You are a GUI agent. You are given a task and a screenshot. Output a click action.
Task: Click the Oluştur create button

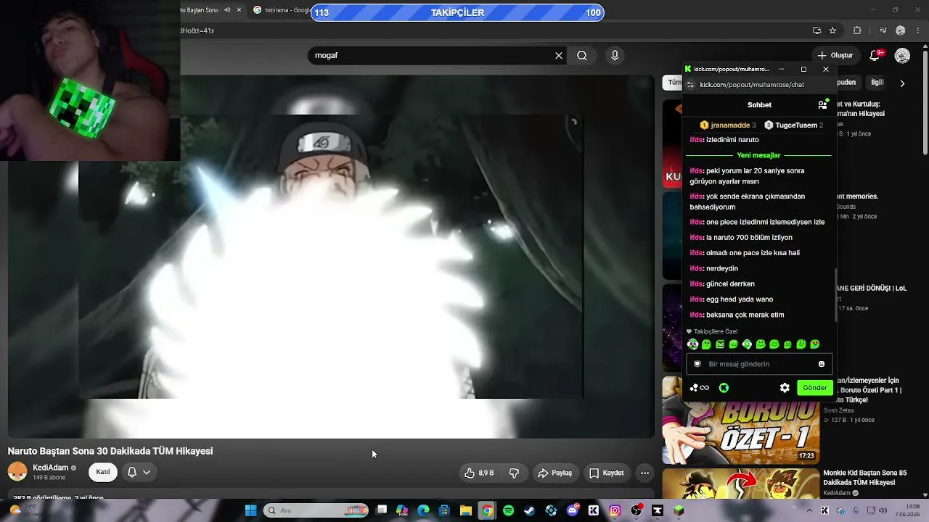835,55
